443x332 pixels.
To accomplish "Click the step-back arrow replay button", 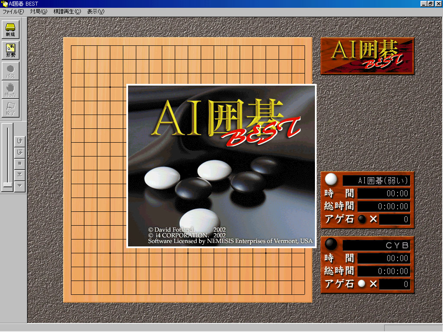I will click(x=20, y=141).
